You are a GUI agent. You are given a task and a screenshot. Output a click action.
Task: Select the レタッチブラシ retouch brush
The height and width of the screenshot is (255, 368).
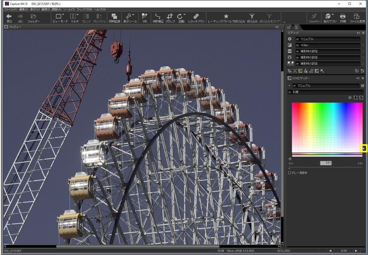click(196, 18)
